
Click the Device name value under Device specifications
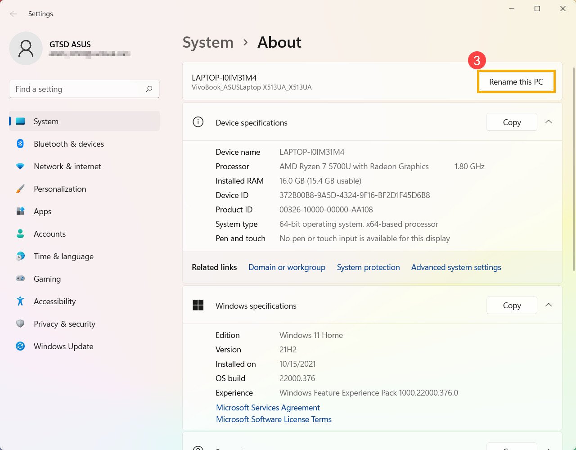[312, 152]
